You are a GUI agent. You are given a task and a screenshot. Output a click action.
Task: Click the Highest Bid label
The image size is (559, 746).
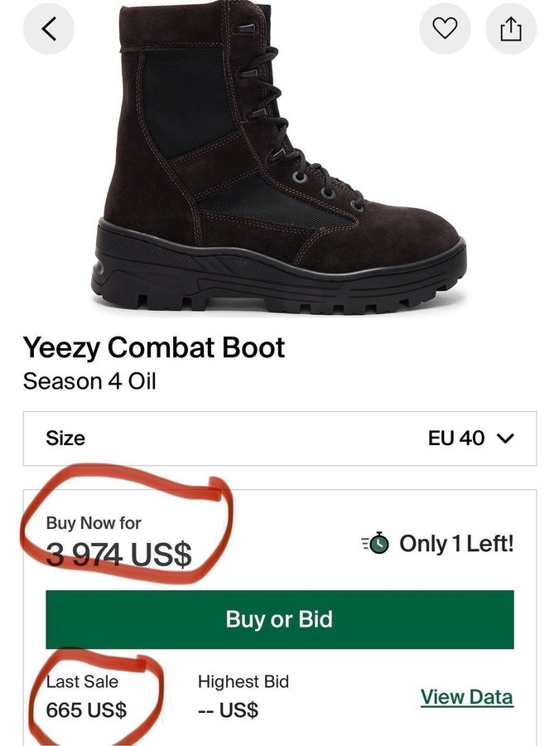pyautogui.click(x=243, y=682)
